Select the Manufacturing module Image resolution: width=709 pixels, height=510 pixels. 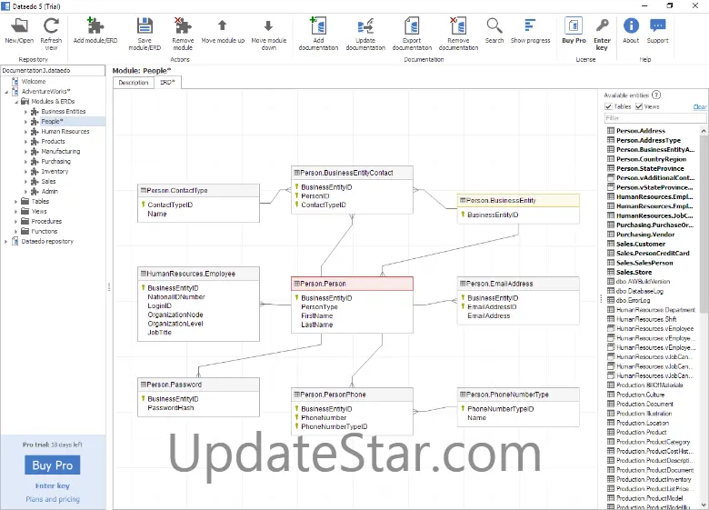[x=61, y=152]
